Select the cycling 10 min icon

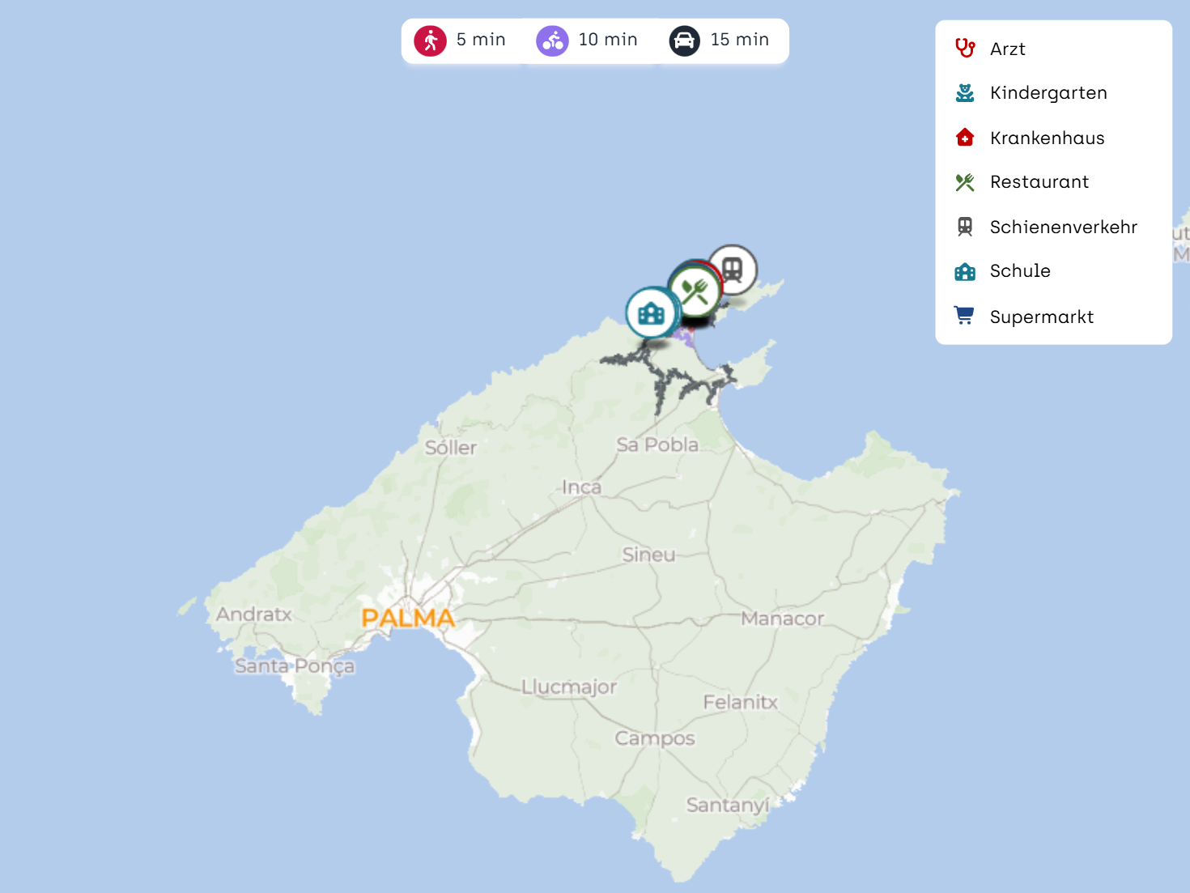point(552,40)
